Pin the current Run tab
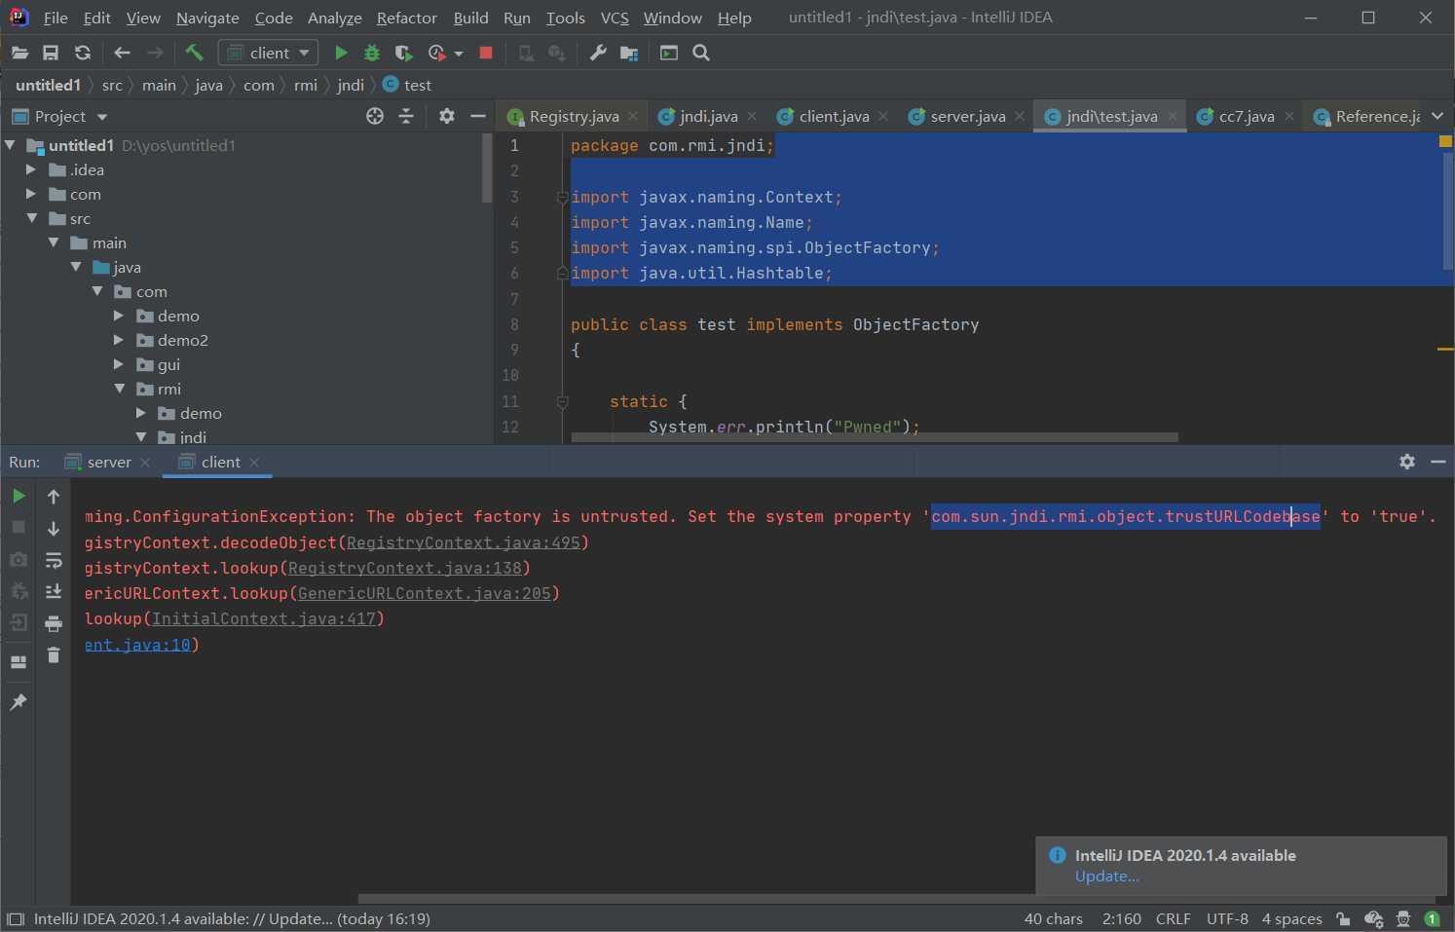1455x932 pixels. tap(19, 702)
